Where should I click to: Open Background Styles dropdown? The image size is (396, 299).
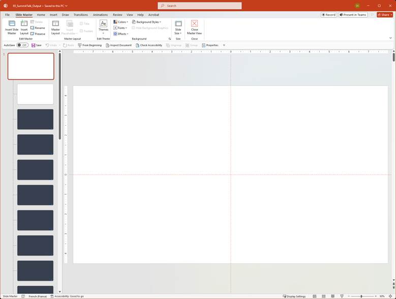[x=146, y=22]
